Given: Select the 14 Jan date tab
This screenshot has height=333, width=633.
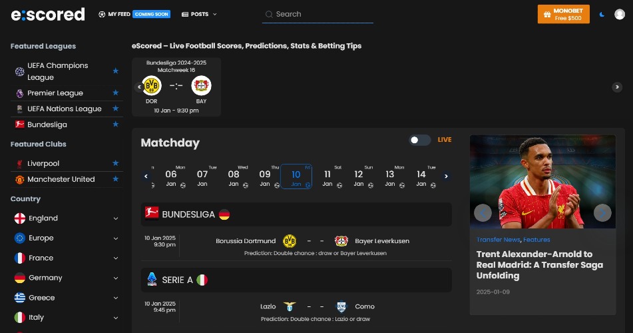Looking at the screenshot, I should tap(421, 176).
